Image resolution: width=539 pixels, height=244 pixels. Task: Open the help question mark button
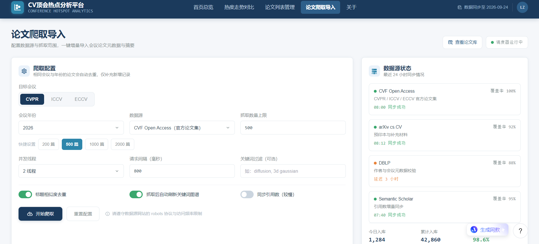[x=520, y=231]
